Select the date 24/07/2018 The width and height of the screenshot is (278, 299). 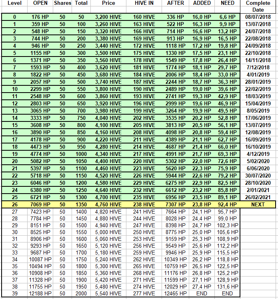pos(258,32)
